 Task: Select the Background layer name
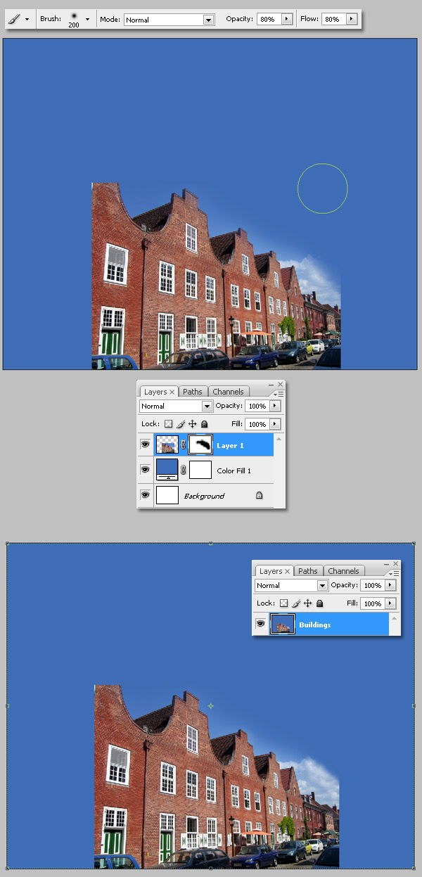pyautogui.click(x=204, y=496)
